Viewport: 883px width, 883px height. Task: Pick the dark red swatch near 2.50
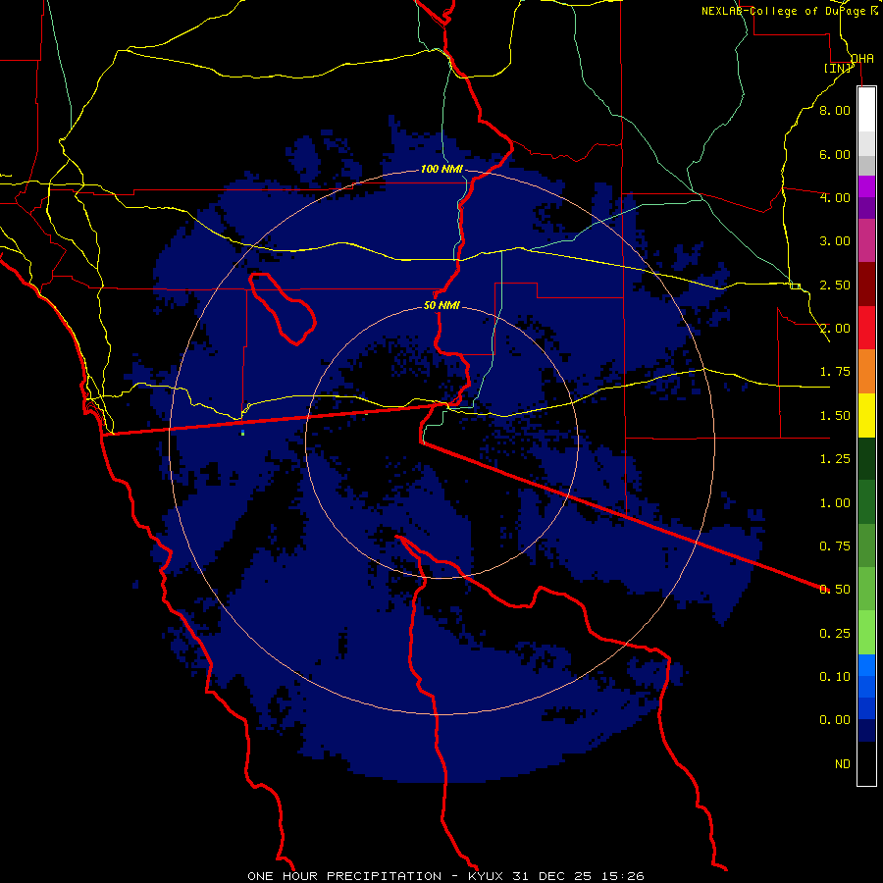866,285
